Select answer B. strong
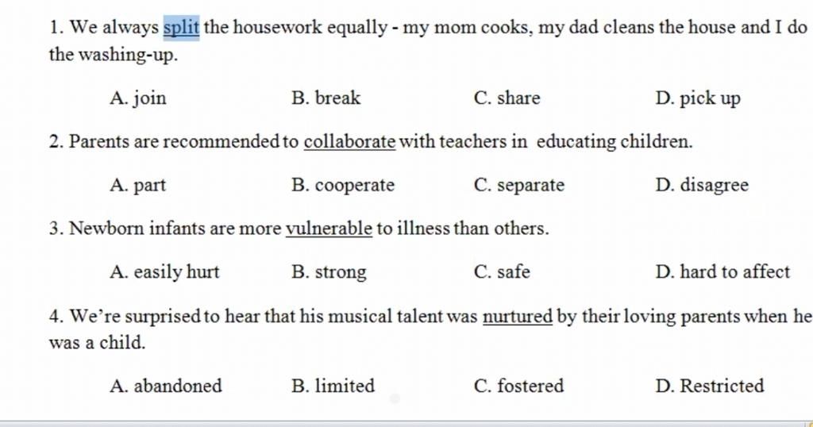 [x=329, y=272]
